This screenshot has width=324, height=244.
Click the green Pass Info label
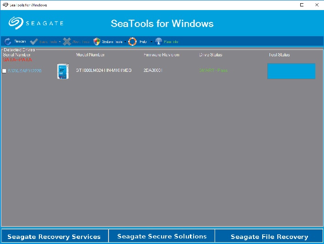[171, 42]
